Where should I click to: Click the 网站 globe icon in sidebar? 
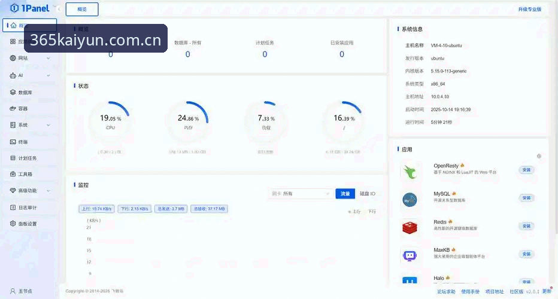pos(13,58)
